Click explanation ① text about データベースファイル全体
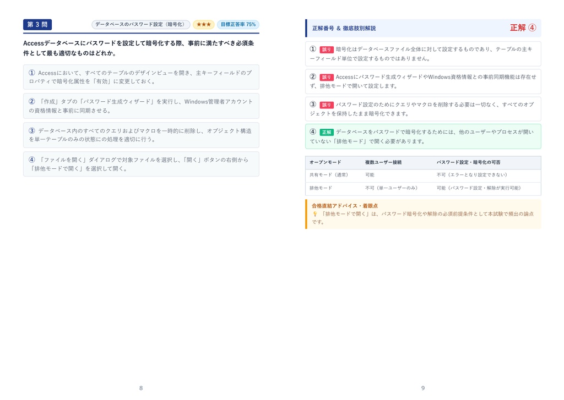The width and height of the screenshot is (564, 400). tap(421, 54)
